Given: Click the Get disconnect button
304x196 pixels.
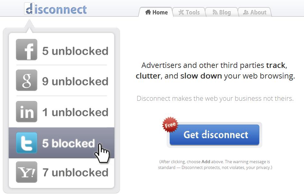Looking at the screenshot, I should pyautogui.click(x=214, y=135).
